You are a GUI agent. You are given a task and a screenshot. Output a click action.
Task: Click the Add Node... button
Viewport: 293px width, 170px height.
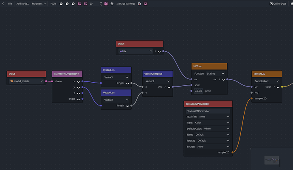(23, 3)
